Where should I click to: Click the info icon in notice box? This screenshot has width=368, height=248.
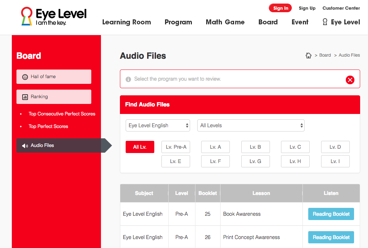pyautogui.click(x=128, y=79)
